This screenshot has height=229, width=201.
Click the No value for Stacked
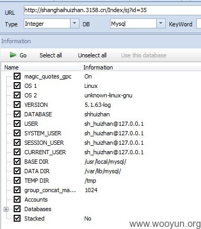(x=88, y=218)
